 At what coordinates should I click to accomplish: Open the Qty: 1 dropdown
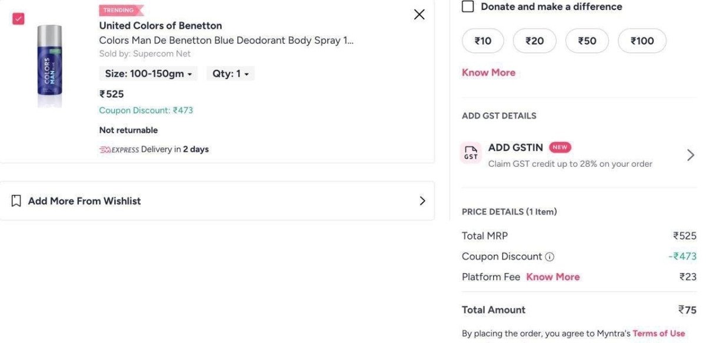[x=230, y=73]
